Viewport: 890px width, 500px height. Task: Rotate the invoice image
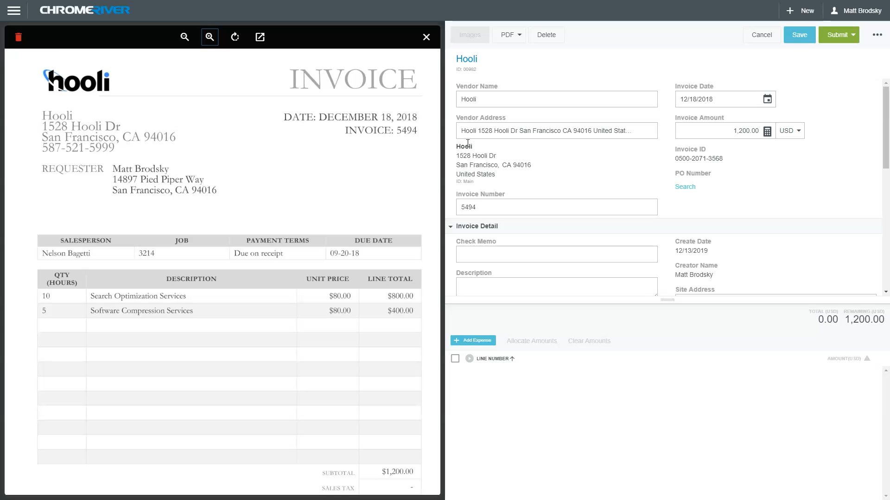[235, 37]
